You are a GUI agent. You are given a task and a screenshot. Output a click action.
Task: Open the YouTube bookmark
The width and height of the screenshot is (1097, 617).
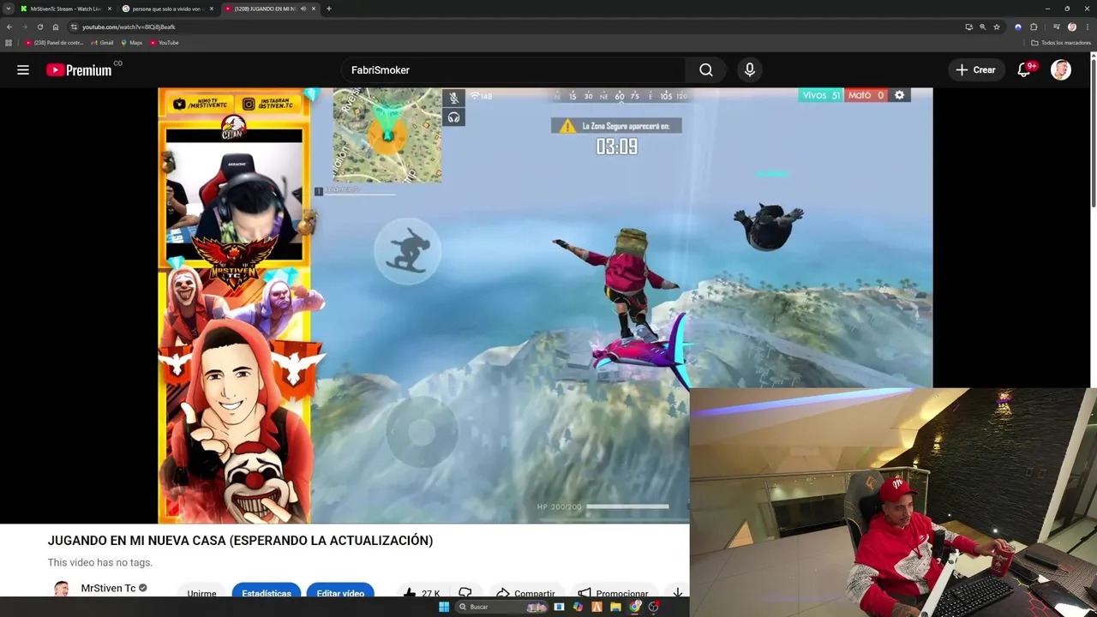pyautogui.click(x=165, y=43)
